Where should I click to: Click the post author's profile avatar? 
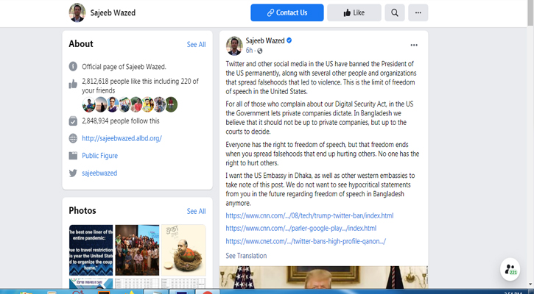tap(234, 45)
